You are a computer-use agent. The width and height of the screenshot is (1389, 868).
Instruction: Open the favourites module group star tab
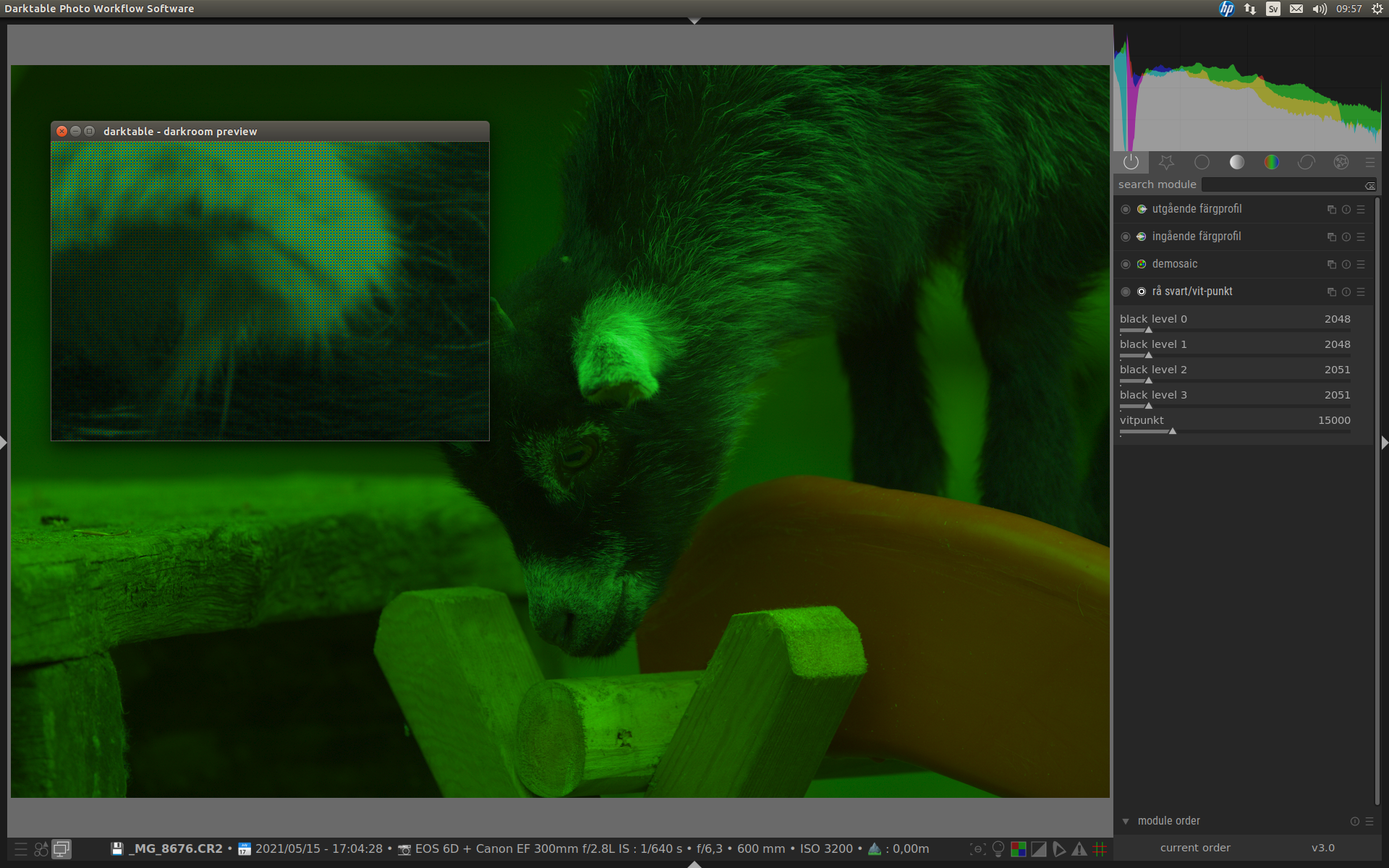pos(1166,162)
